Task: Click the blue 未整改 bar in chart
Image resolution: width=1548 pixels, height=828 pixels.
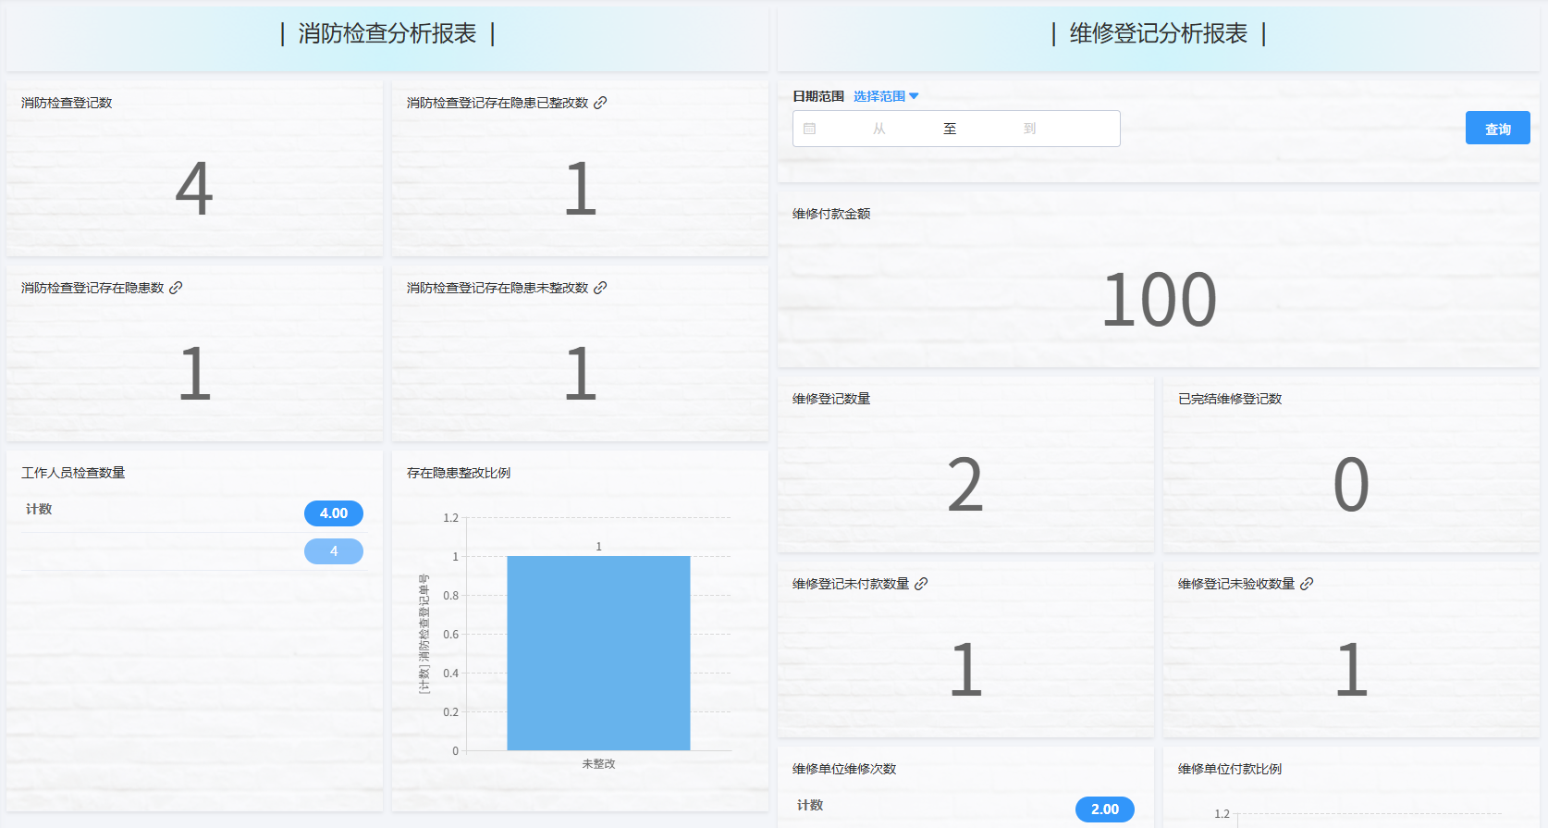Action: [598, 652]
